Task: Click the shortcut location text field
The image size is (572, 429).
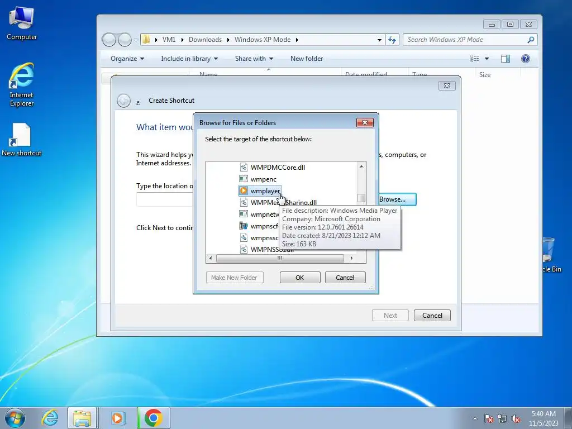Action: click(x=165, y=200)
